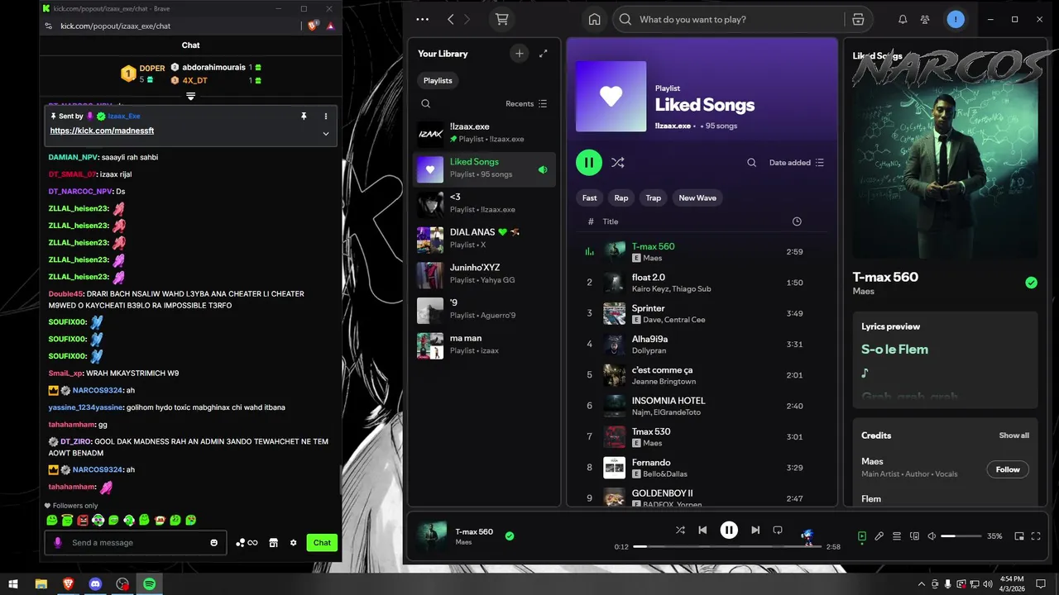Image resolution: width=1059 pixels, height=595 pixels.
Task: Select the Playlists filter chip
Action: [x=438, y=80]
